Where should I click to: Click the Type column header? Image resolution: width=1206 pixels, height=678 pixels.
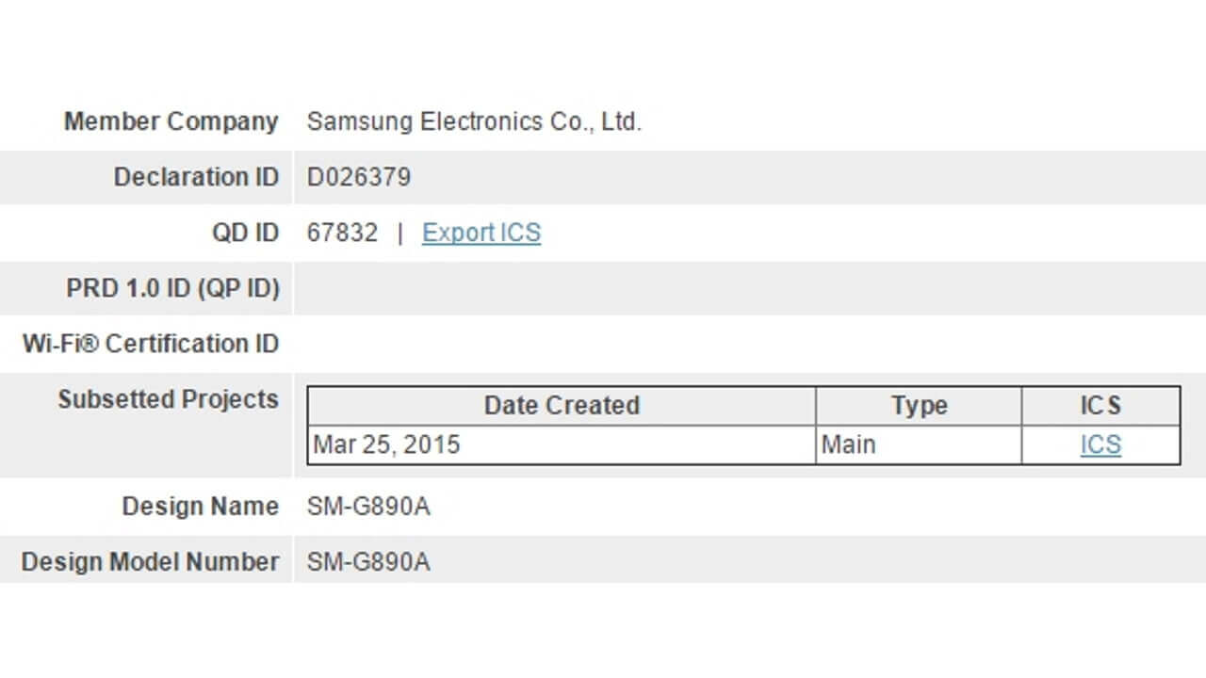click(x=917, y=405)
